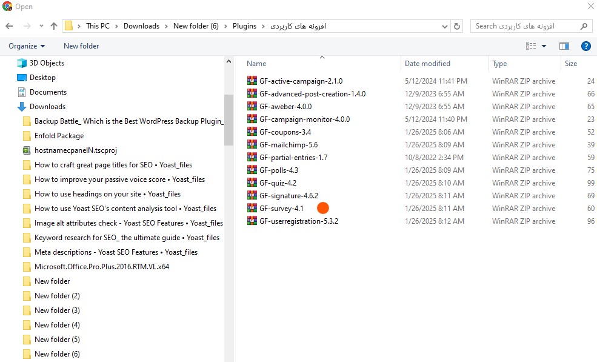The image size is (597, 362).
Task: Select GF-aweber-4.0.0 archive icon
Action: pyautogui.click(x=252, y=106)
